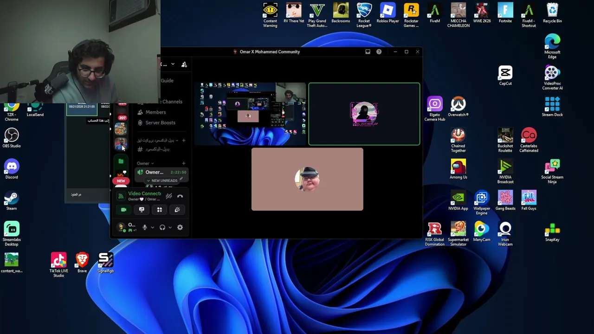Open the Discord soundboard button
This screenshot has width=594, height=334.
pyautogui.click(x=177, y=210)
